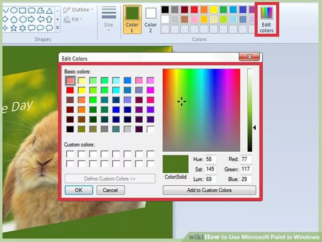Choose pure red in basic colors second row

70,90
